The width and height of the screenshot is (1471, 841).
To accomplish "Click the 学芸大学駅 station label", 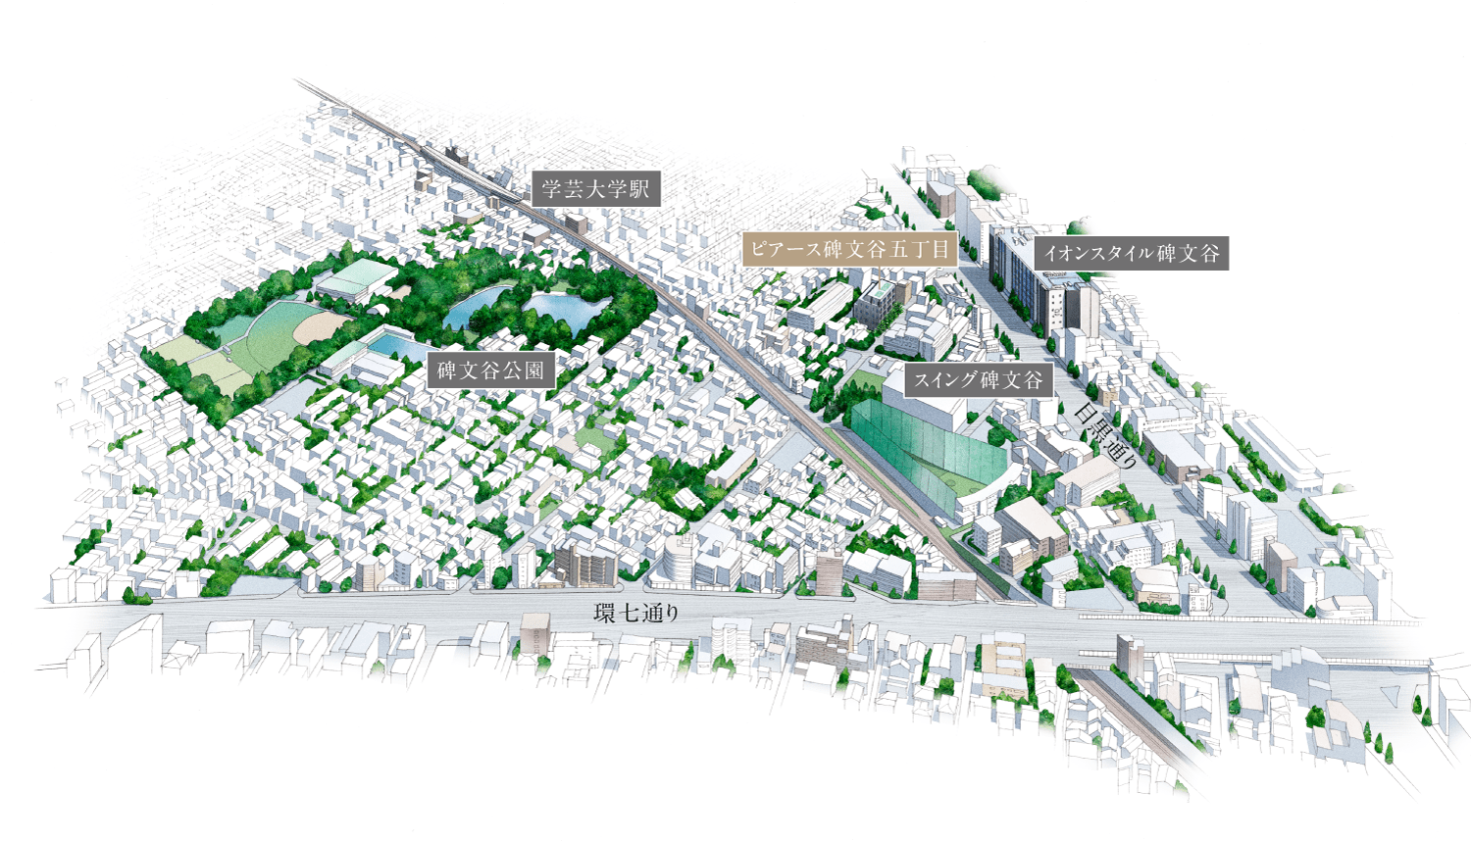I will pyautogui.click(x=596, y=189).
